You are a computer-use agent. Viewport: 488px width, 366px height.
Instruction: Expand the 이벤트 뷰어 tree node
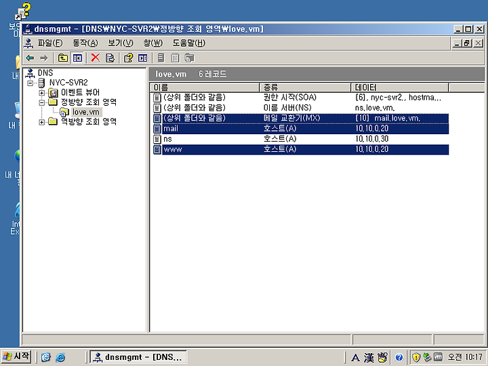[x=41, y=93]
